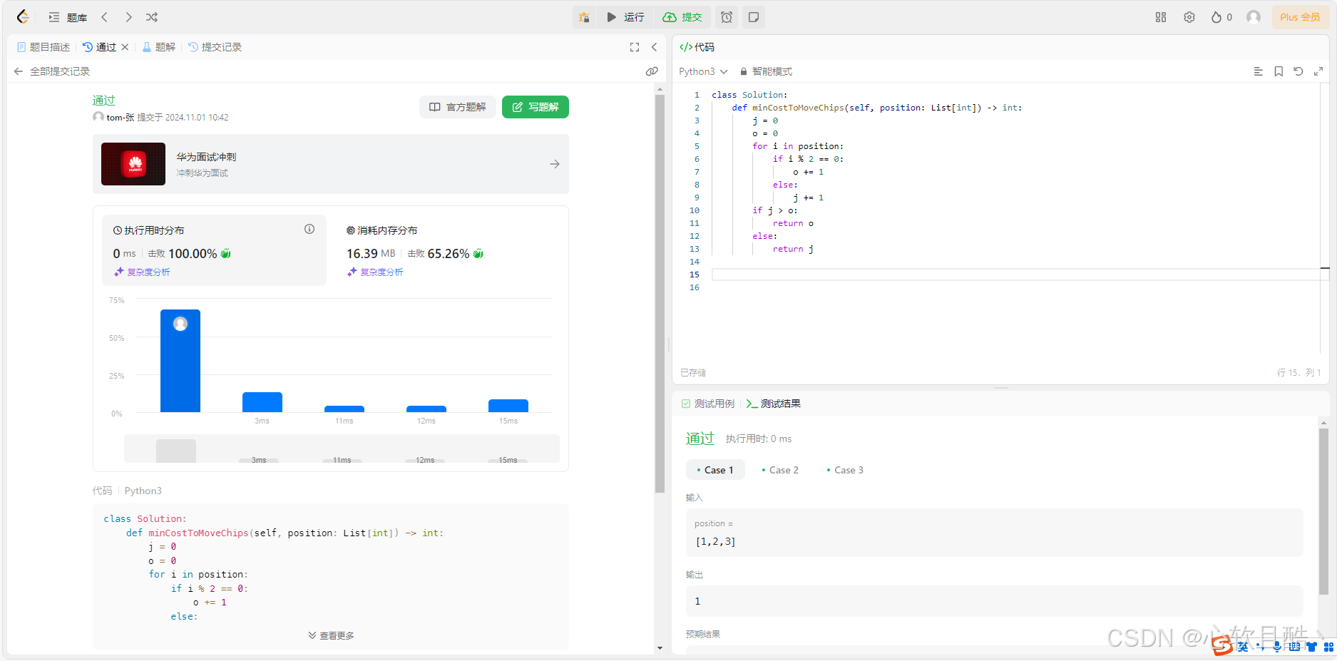Bookmark the code with the bookmark icon

pyautogui.click(x=1278, y=71)
